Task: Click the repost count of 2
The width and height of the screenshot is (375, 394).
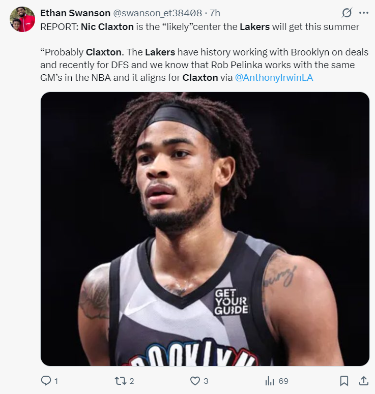Action: pos(131,381)
